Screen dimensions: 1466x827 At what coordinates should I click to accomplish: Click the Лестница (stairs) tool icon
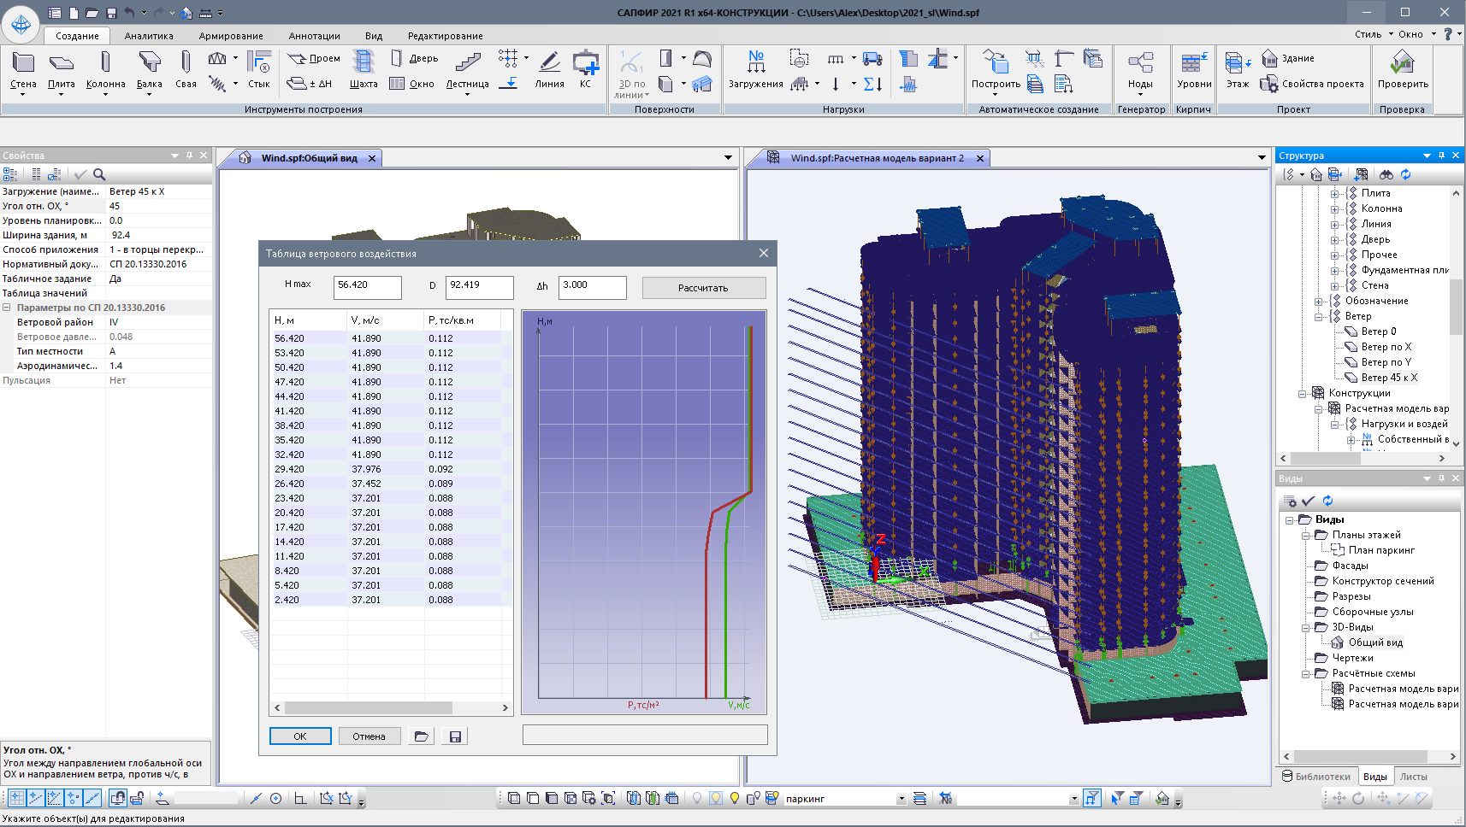pos(467,62)
